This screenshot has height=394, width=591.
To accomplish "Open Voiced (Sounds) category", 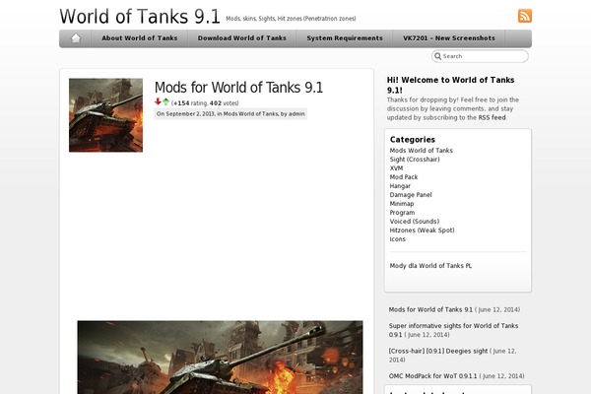I will (x=415, y=222).
